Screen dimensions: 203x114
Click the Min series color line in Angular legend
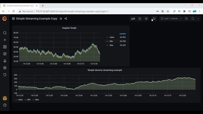(107, 41)
